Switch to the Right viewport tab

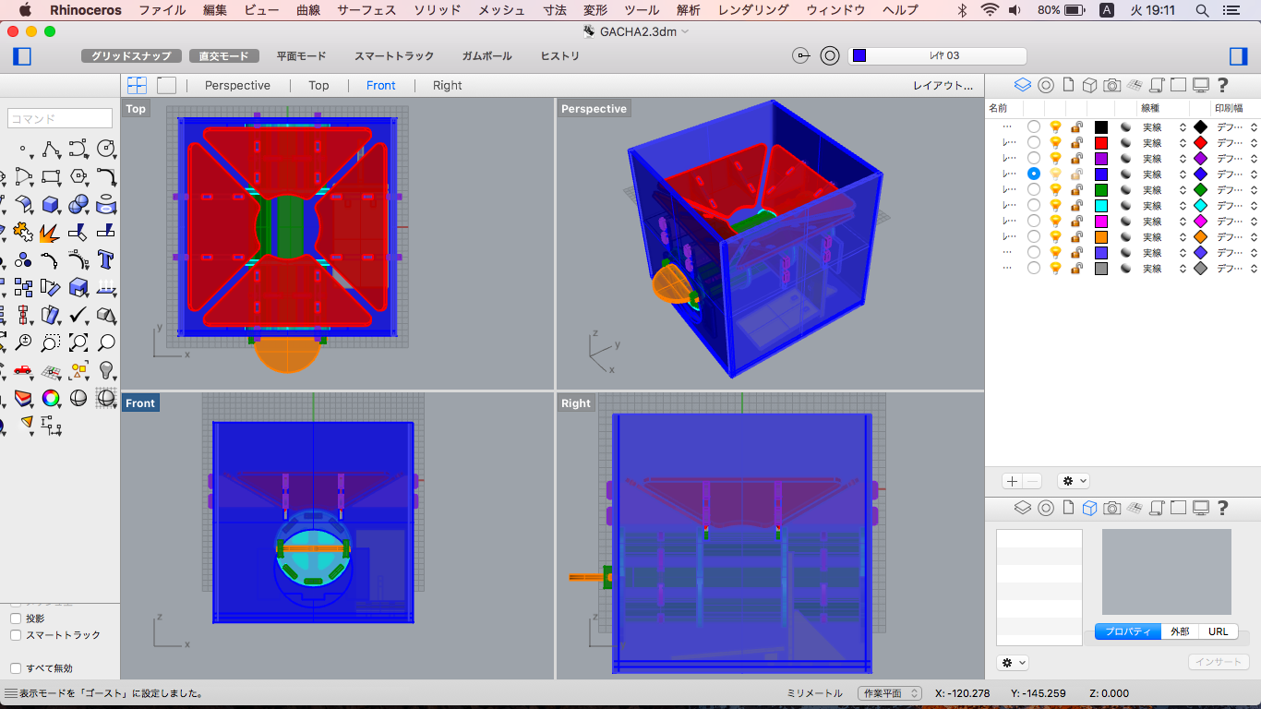point(447,85)
